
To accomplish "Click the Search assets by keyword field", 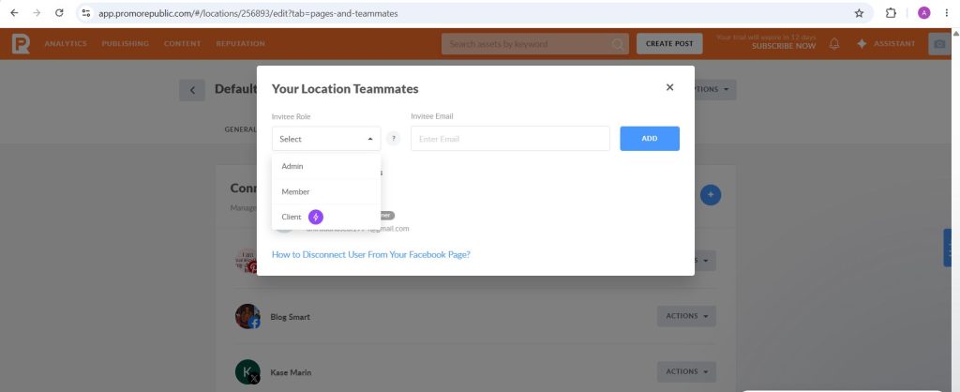I will tap(535, 43).
